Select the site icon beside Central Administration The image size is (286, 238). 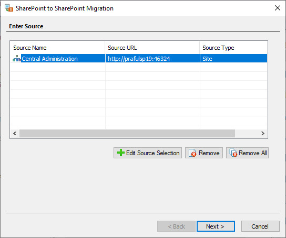coord(17,58)
